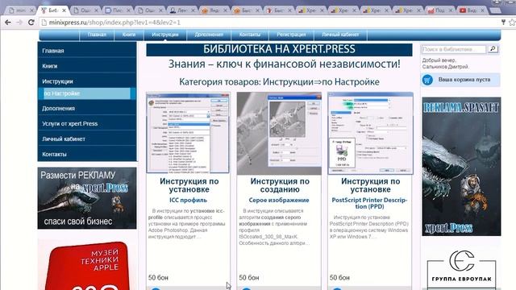Open 'Услуги от xpert.Press' in the sidebar
The height and width of the screenshot is (290, 516).
point(87,123)
